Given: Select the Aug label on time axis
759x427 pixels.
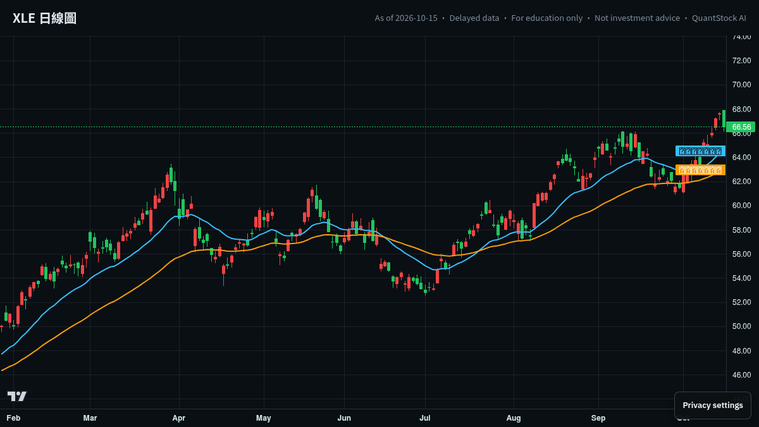Looking at the screenshot, I should (x=514, y=418).
